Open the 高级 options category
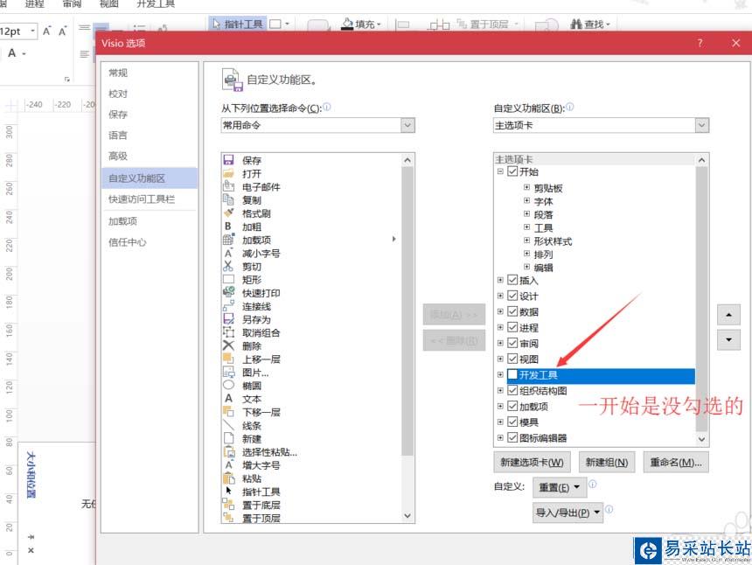This screenshot has width=752, height=565. 118,156
